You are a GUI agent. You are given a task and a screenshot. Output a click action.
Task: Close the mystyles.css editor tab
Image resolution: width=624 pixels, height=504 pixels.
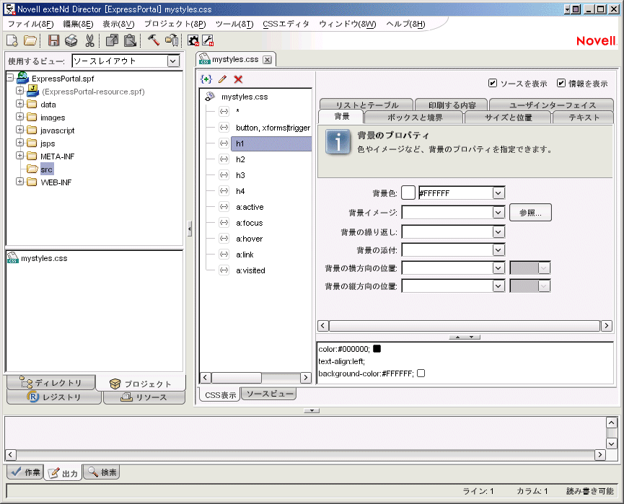click(x=268, y=60)
